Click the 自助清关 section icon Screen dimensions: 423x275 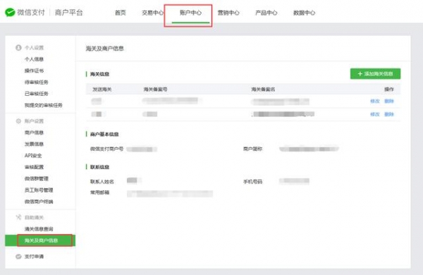coord(18,217)
